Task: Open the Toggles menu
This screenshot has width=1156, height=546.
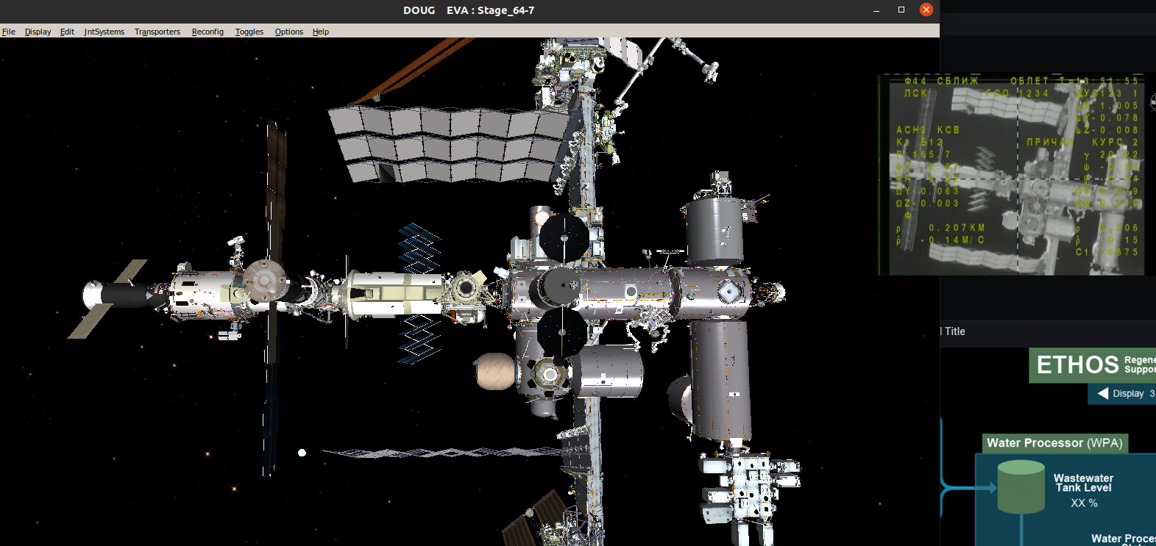Action: (x=249, y=32)
